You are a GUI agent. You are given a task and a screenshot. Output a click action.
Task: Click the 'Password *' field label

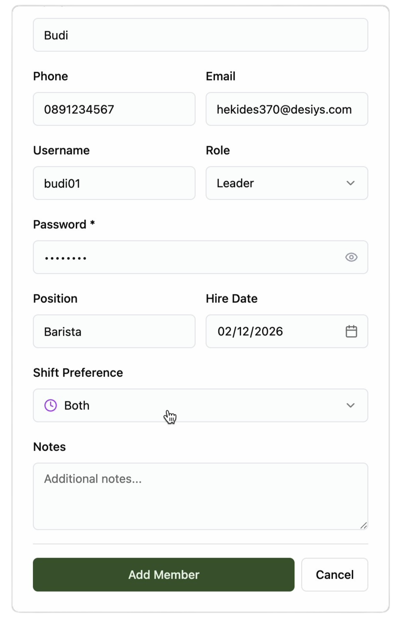point(64,224)
